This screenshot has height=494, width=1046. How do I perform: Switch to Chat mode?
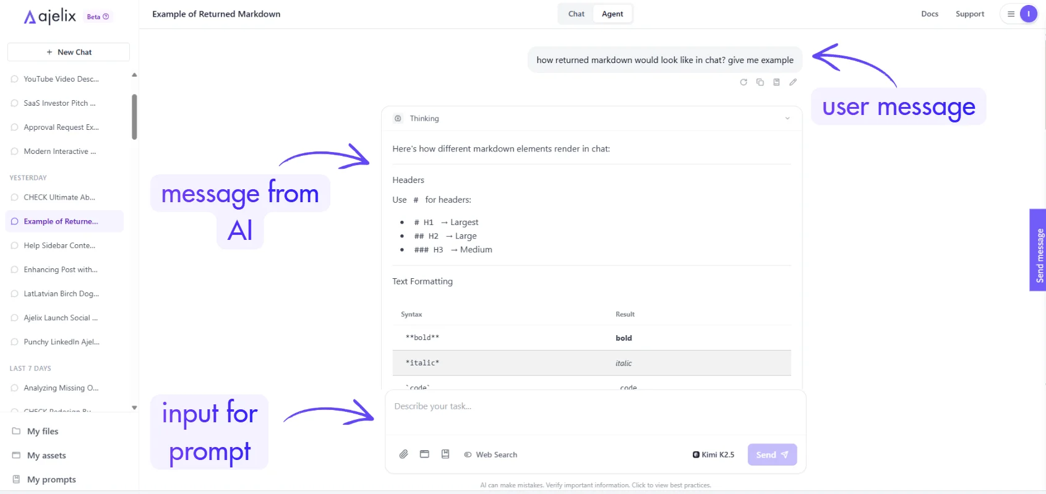[576, 14]
